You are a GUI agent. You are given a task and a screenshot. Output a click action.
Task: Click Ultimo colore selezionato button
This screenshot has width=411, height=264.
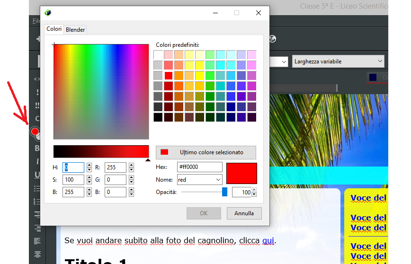pyautogui.click(x=205, y=152)
